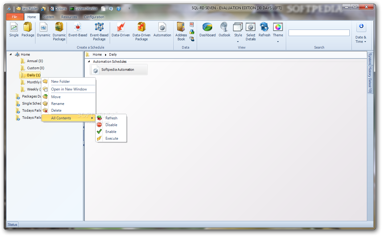Switch to the System ribbon tab
This screenshot has width=382, height=236.
(48, 17)
